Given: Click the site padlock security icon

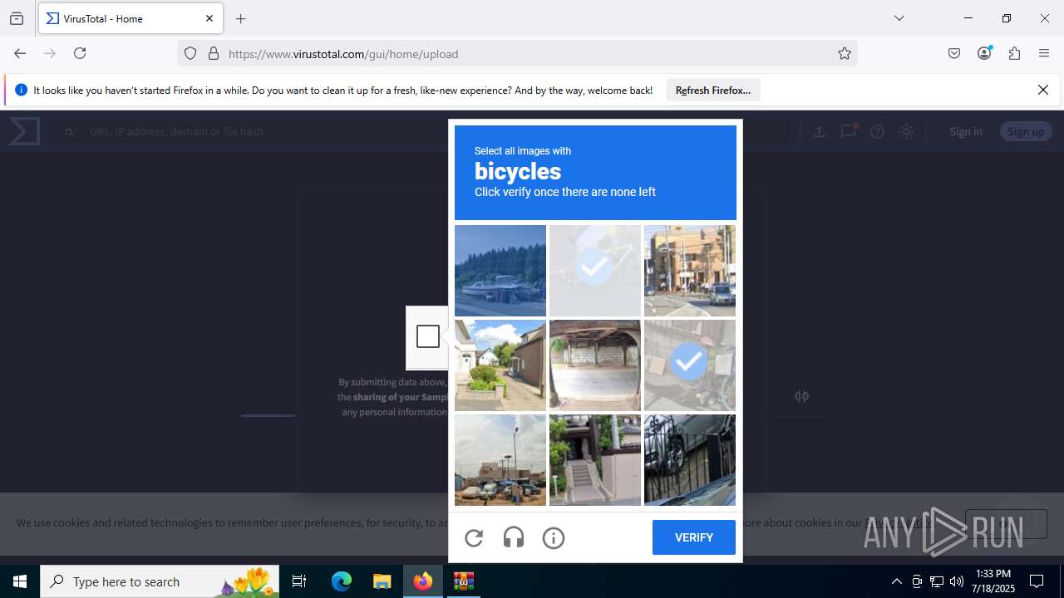Looking at the screenshot, I should [x=214, y=53].
